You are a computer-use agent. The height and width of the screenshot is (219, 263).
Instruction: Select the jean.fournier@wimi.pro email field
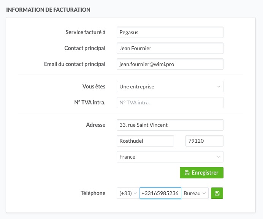click(x=170, y=64)
